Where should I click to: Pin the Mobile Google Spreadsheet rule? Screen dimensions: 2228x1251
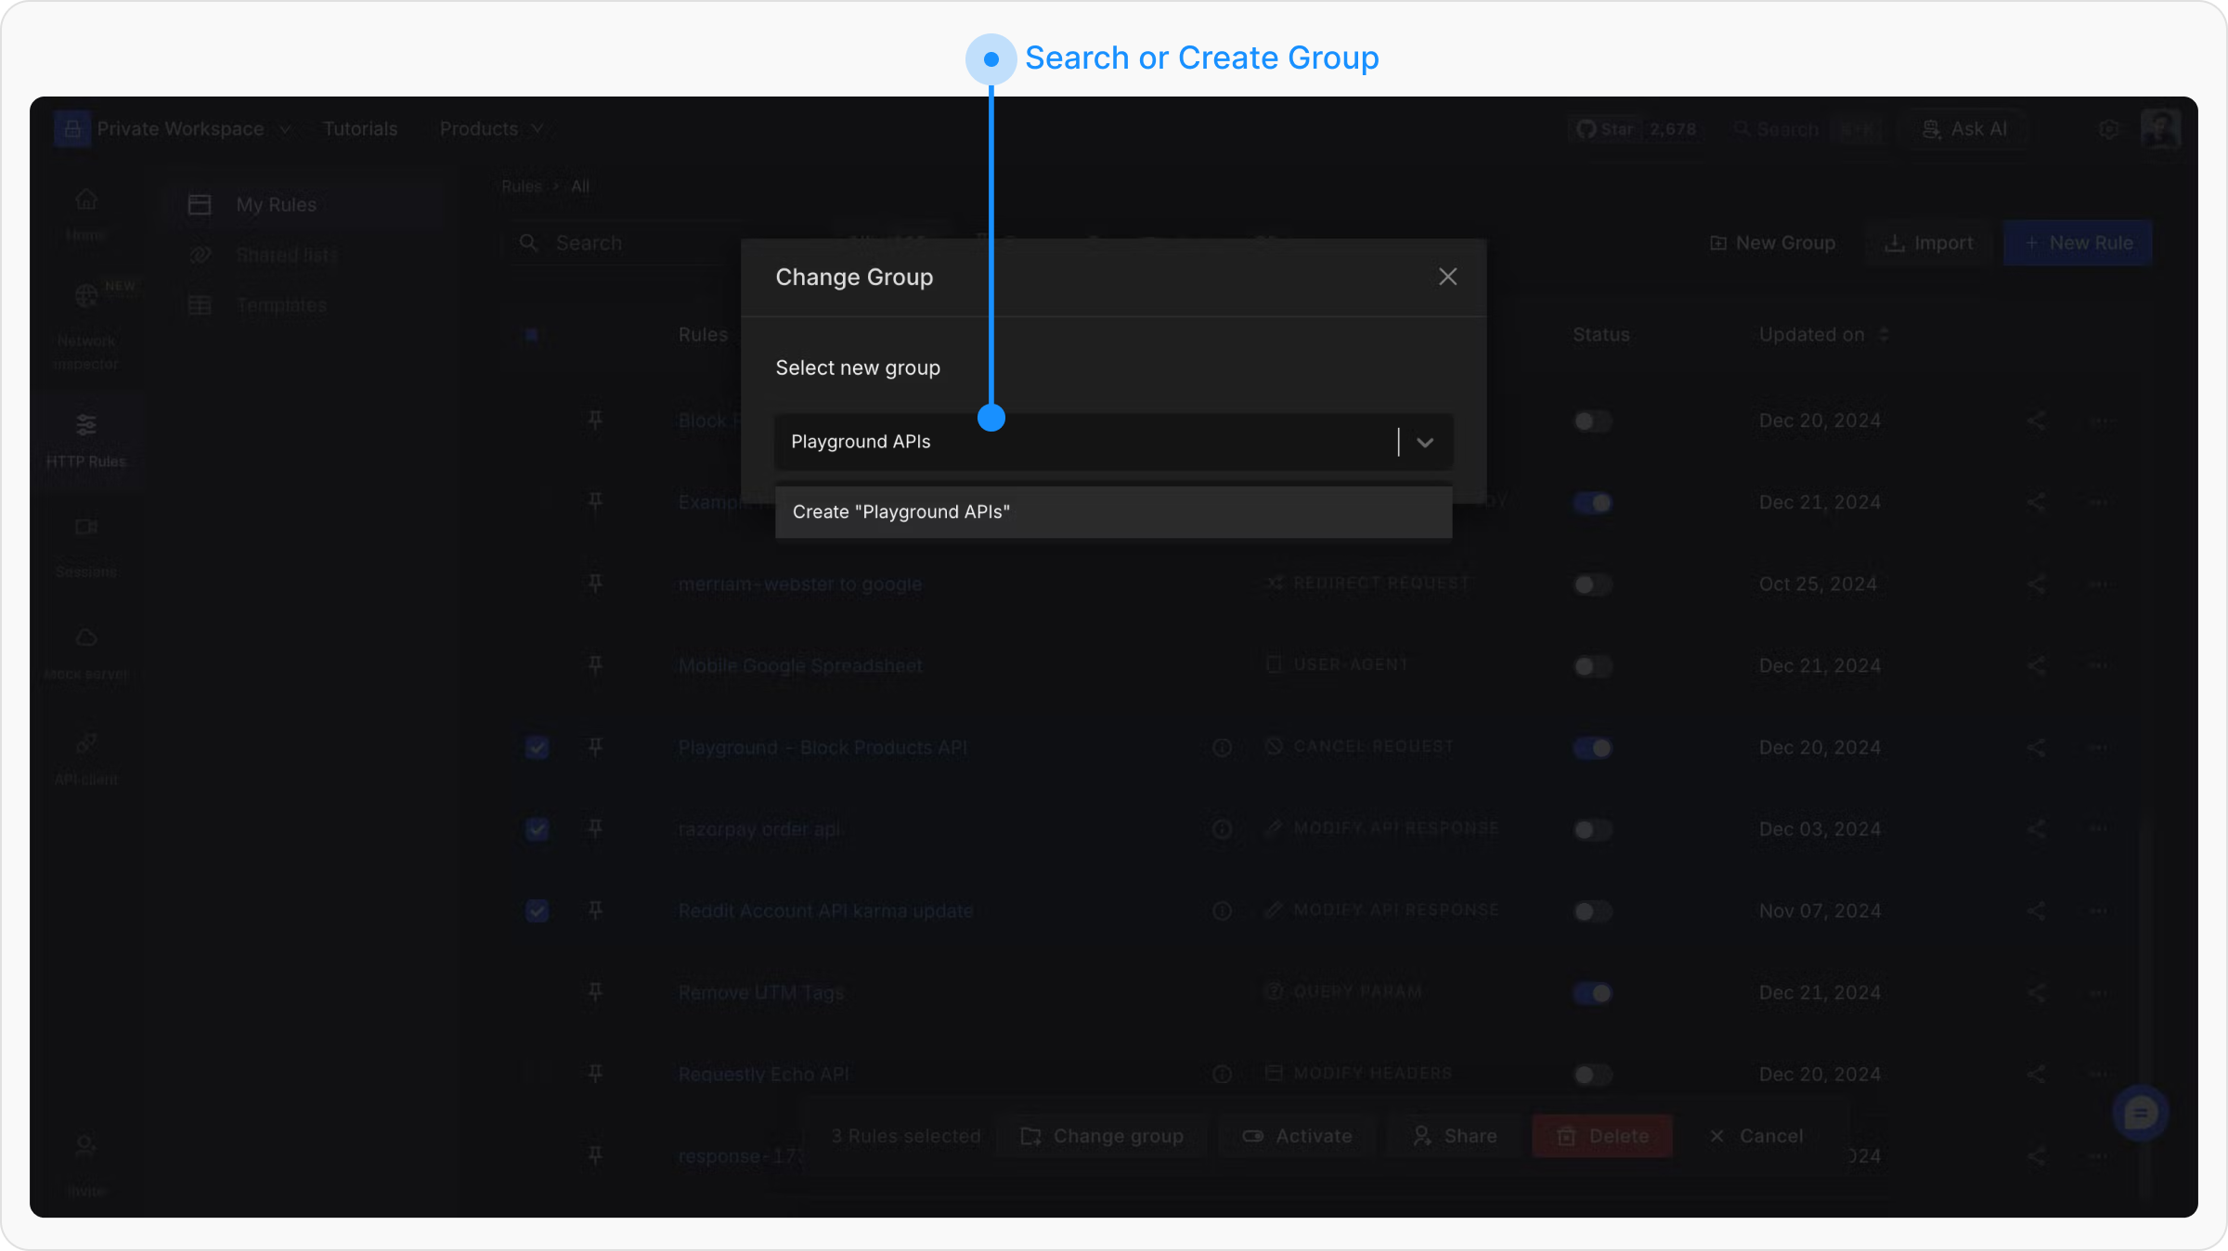point(595,665)
